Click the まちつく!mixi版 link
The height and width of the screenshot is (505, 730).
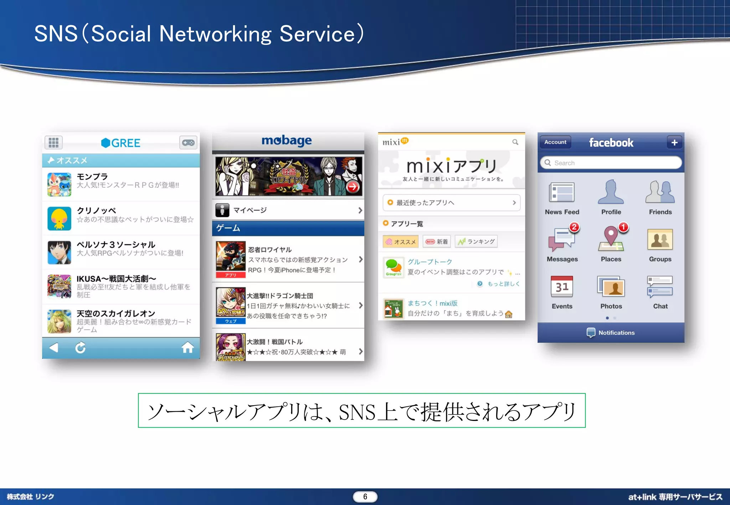tap(432, 303)
